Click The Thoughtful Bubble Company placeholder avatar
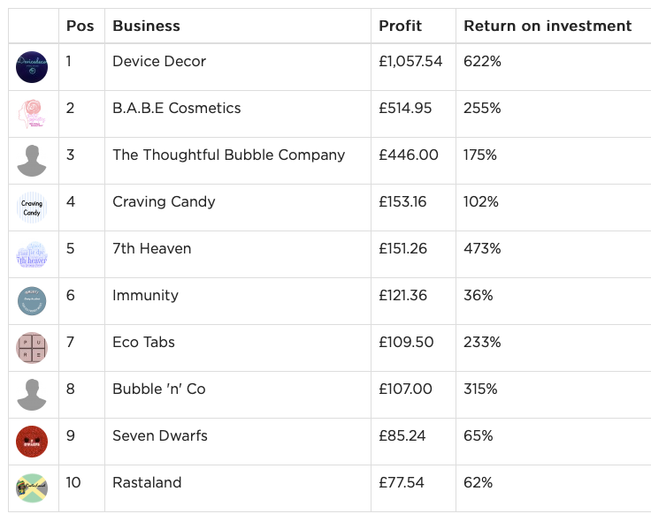The width and height of the screenshot is (651, 514). click(32, 161)
